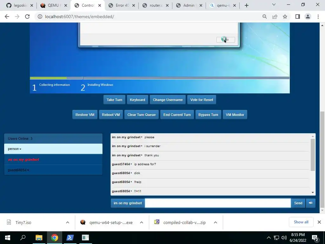The width and height of the screenshot is (325, 244).
Task: Click the address bar URL
Action: [x=79, y=17]
